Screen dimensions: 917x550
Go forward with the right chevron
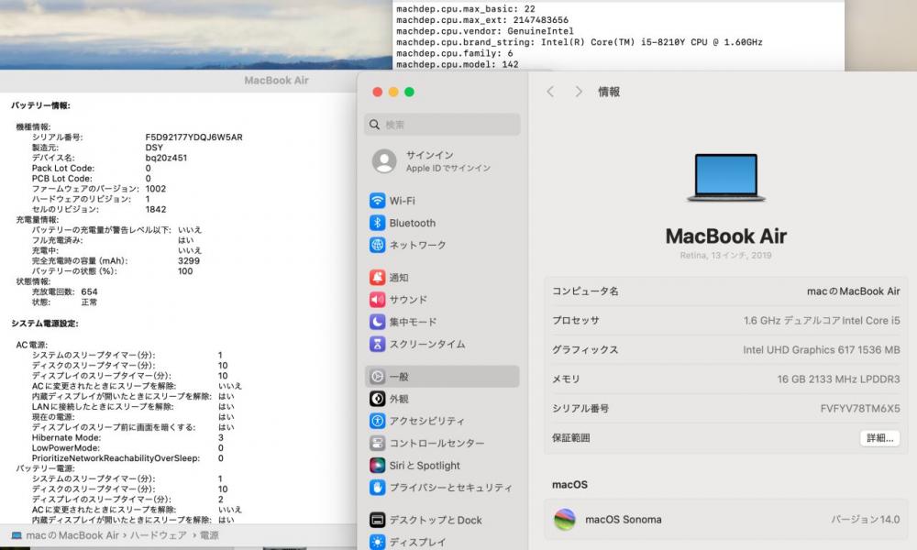point(579,92)
